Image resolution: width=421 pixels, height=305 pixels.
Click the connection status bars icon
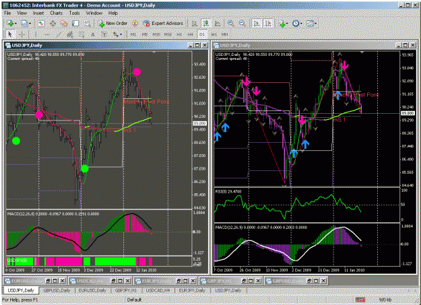pyautogui.click(x=360, y=300)
